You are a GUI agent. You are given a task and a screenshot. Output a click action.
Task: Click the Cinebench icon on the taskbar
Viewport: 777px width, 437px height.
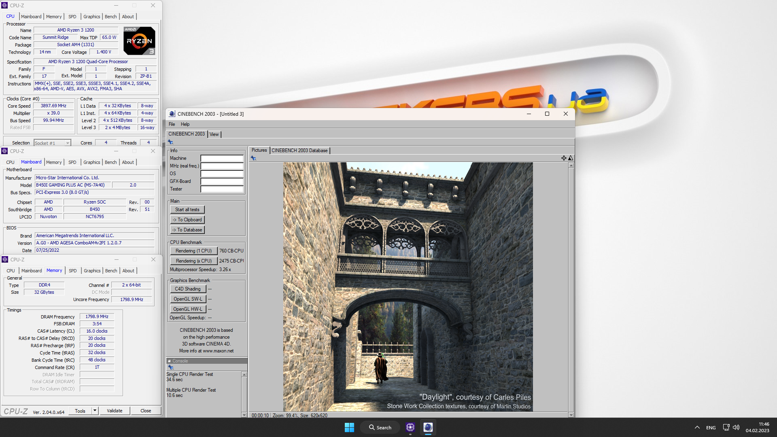pos(428,427)
